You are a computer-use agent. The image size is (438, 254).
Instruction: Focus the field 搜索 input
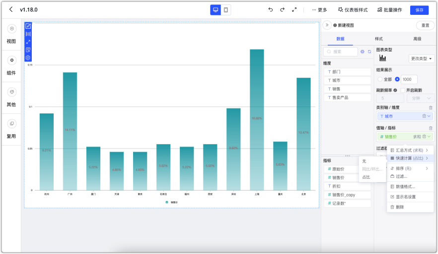341,51
